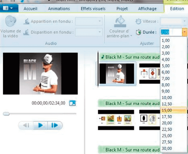Advance to next frame button
The width and height of the screenshot is (188, 154).
55,125
